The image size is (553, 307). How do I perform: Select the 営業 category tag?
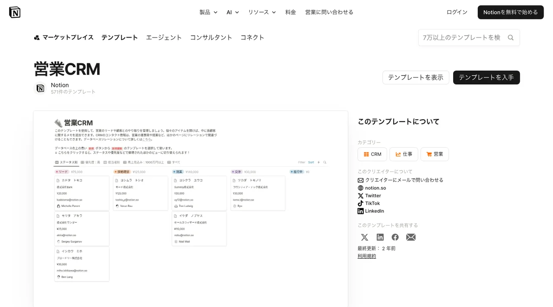point(435,154)
